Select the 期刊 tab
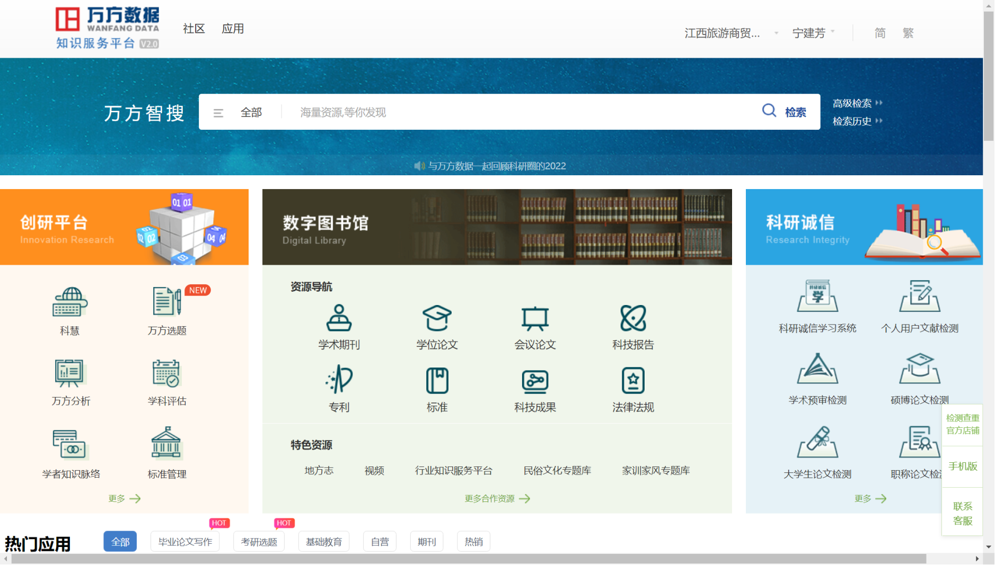 tap(426, 541)
